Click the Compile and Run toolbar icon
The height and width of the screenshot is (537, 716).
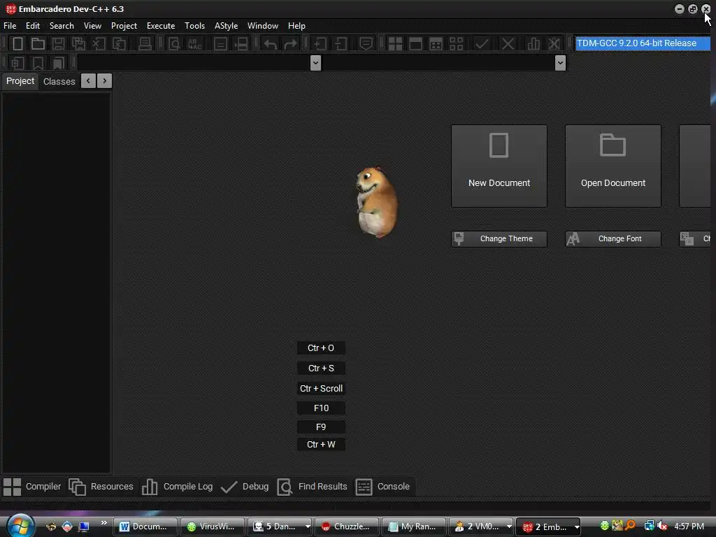[x=436, y=44]
